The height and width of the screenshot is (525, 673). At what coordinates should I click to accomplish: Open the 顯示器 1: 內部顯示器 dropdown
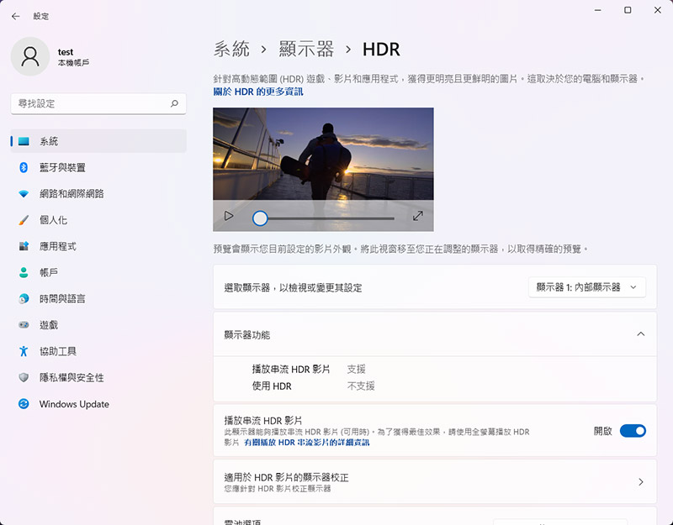tap(586, 287)
